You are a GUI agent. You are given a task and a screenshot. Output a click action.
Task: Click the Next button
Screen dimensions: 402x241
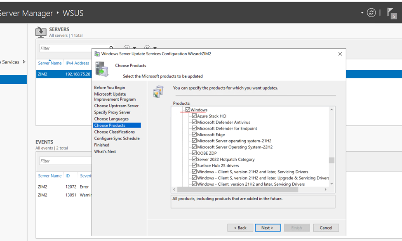267,228
